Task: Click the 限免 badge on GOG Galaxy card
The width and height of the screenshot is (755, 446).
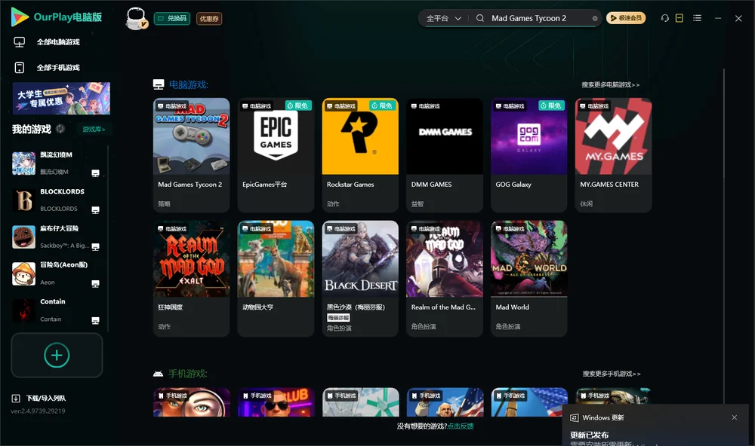Action: coord(552,105)
